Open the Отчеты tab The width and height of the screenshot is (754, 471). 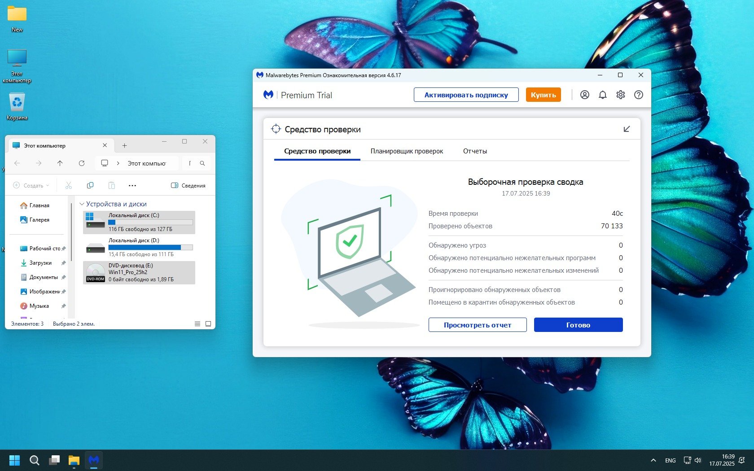pos(475,151)
